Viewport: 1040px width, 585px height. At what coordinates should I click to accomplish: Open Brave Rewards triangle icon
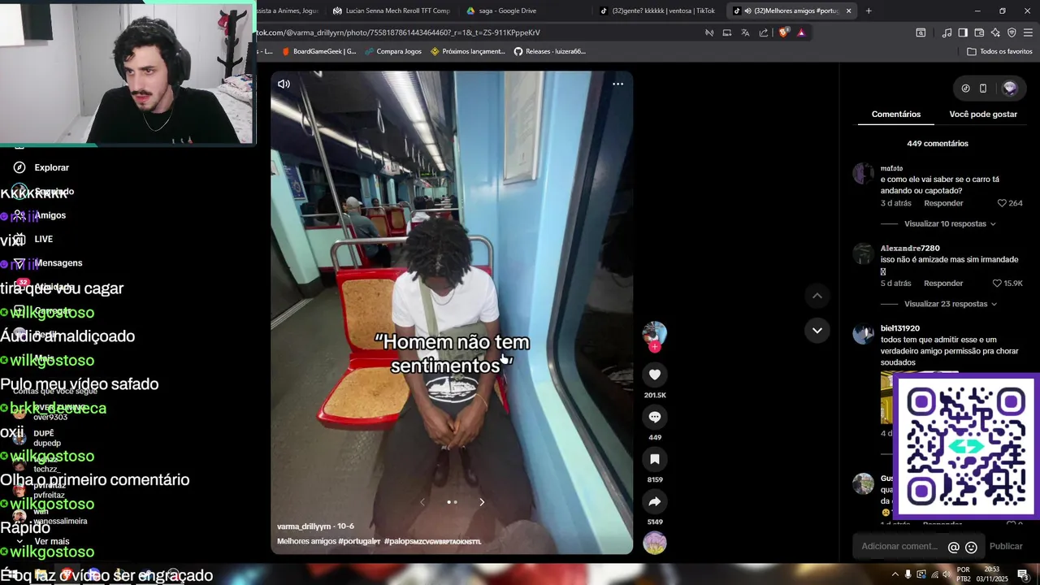pyautogui.click(x=801, y=32)
